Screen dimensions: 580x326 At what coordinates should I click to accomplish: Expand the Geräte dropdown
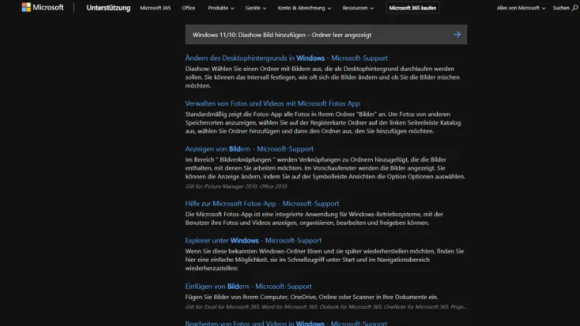[x=256, y=8]
